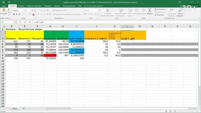Image resolution: width=201 pixels, height=113 pixels.
Task: Open Find and Select (Найти и выделить)
Action: 181,13
